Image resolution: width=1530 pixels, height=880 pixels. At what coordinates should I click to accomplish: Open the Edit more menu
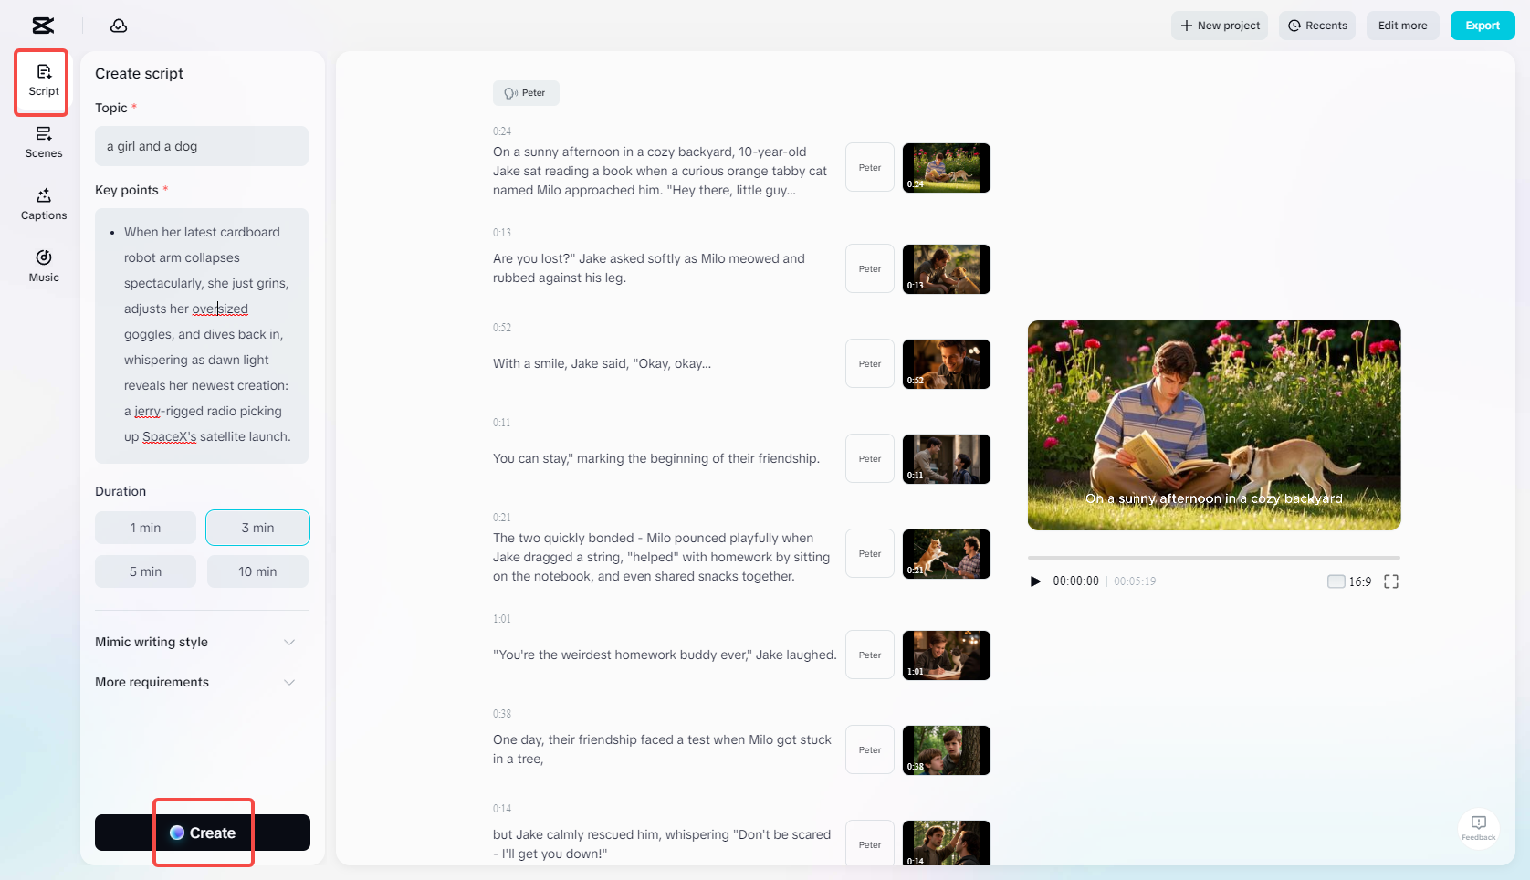tap(1402, 26)
